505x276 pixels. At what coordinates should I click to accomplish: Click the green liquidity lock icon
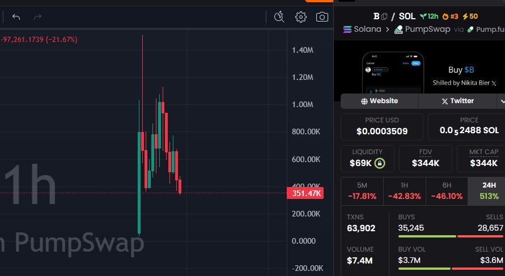coord(378,164)
